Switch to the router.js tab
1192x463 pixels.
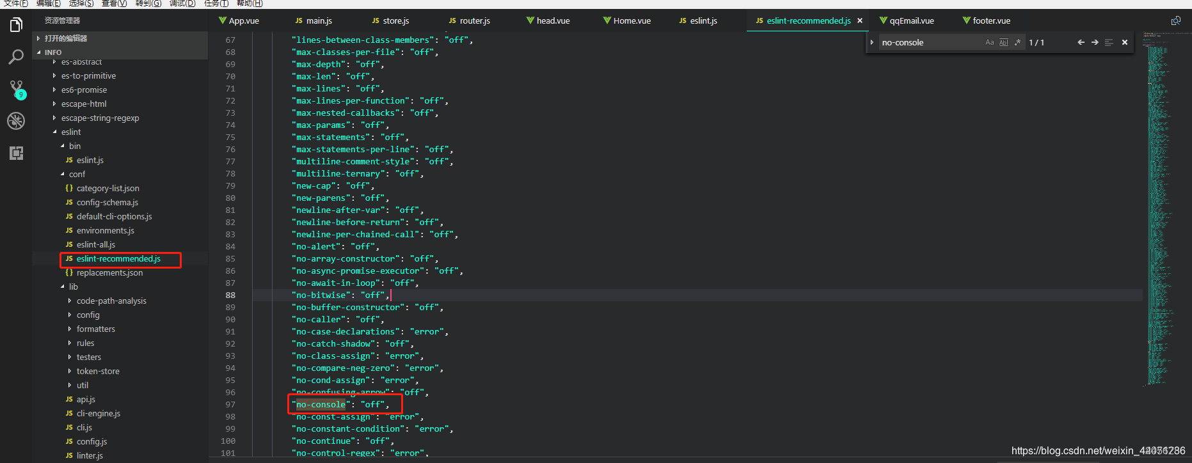469,20
